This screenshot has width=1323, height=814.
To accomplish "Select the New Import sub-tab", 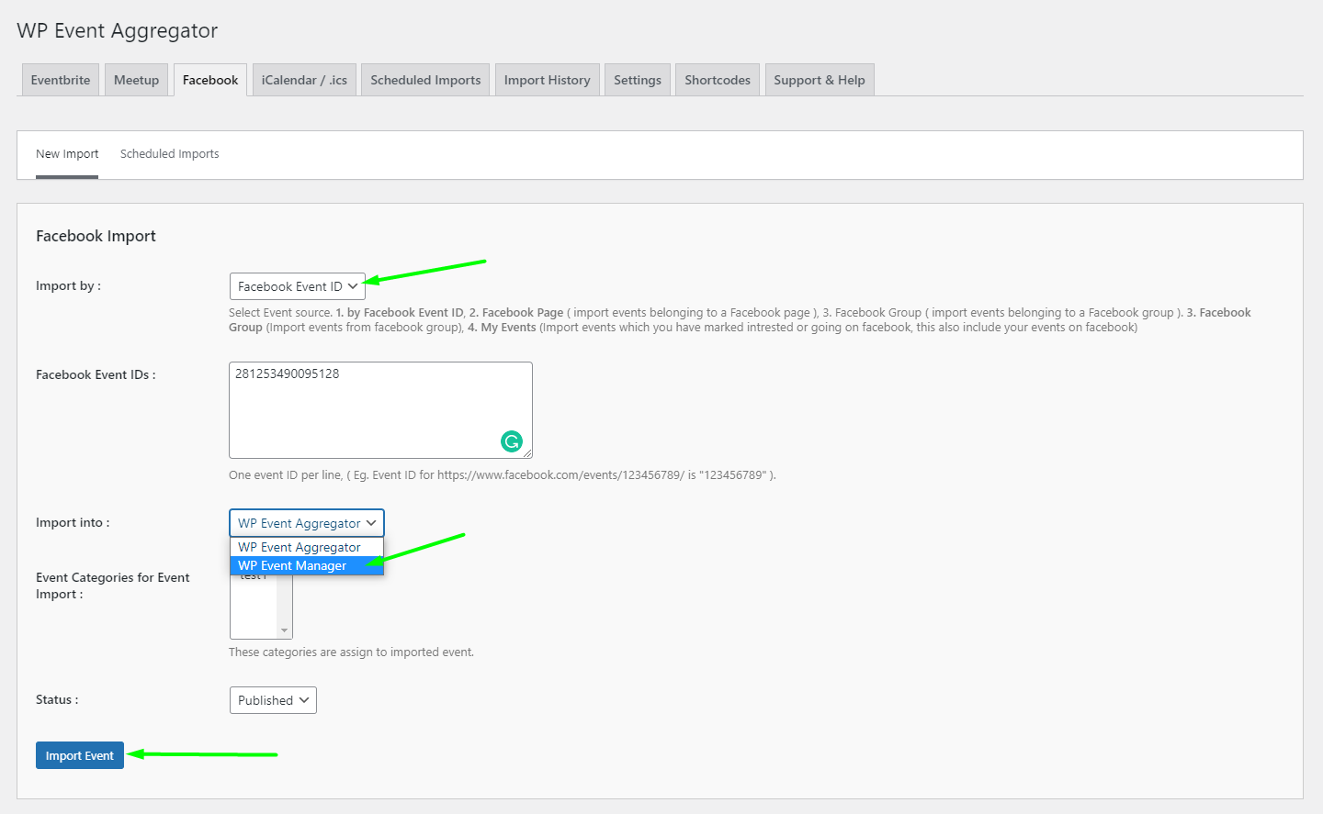I will (67, 154).
